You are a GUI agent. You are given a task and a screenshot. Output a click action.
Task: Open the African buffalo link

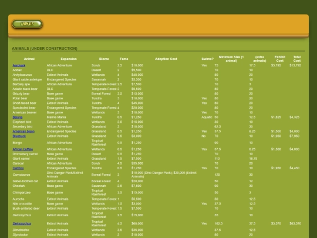pyautogui.click(x=23, y=149)
